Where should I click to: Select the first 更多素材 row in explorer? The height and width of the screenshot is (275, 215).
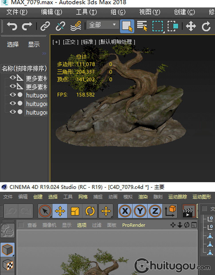(36, 78)
